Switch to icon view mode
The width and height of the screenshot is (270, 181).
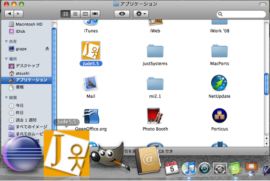[66, 14]
